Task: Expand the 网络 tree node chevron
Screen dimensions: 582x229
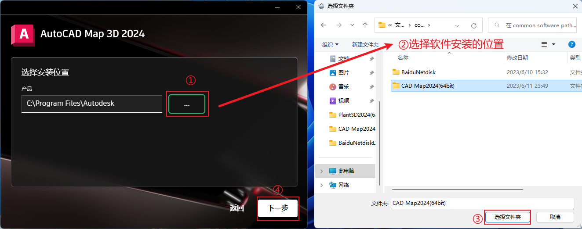Action: click(322, 185)
